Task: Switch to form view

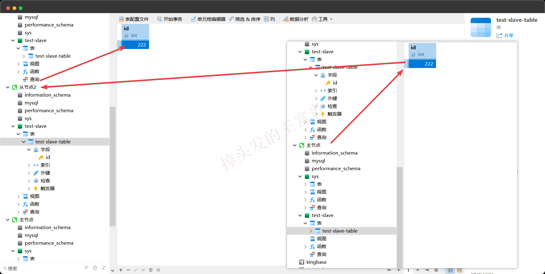Action: tap(459, 270)
